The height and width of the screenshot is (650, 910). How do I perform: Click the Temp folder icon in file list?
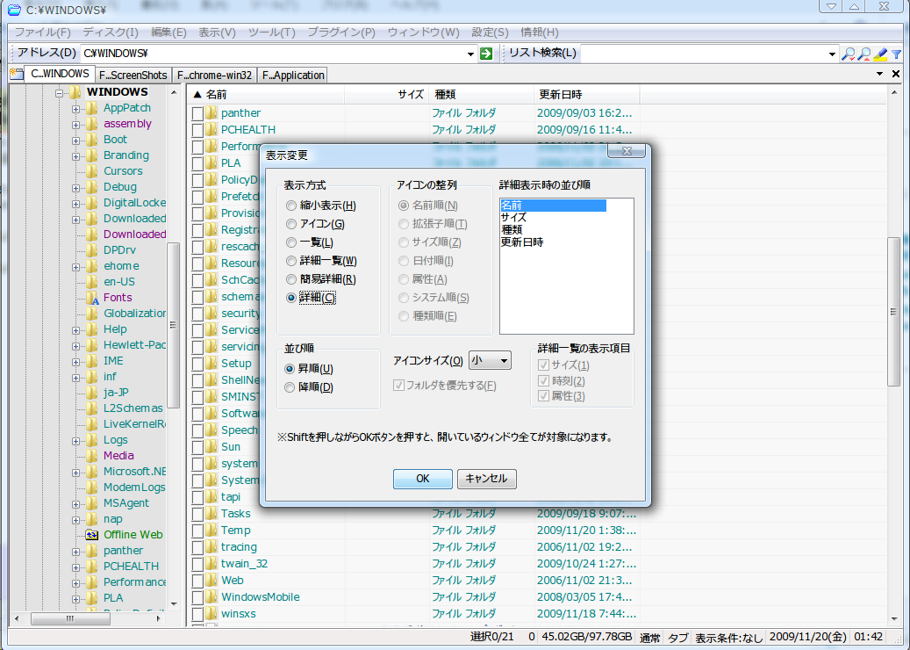click(211, 531)
